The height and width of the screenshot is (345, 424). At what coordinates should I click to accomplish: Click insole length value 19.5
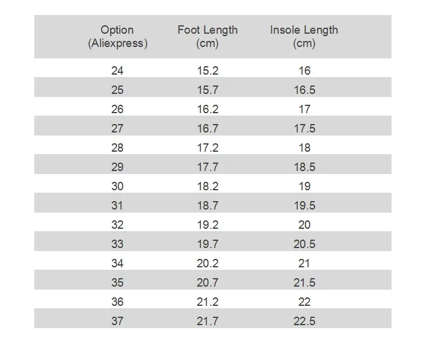pyautogui.click(x=304, y=206)
